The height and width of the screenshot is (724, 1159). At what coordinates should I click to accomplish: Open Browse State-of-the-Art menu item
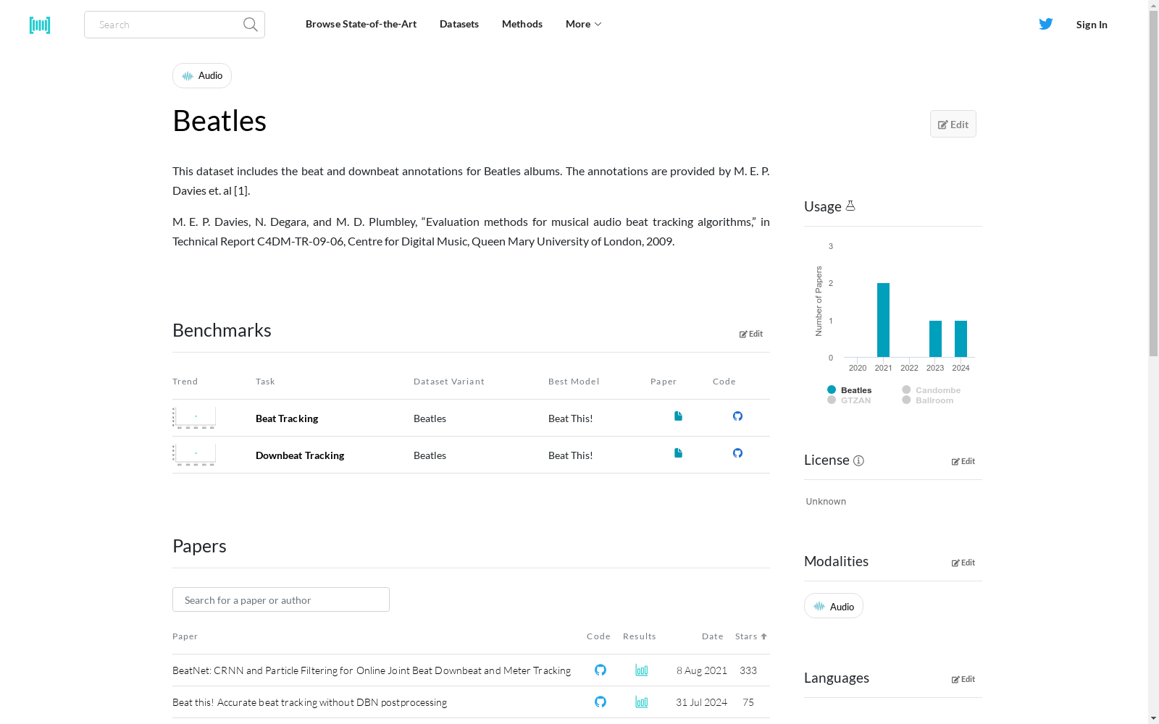361,24
